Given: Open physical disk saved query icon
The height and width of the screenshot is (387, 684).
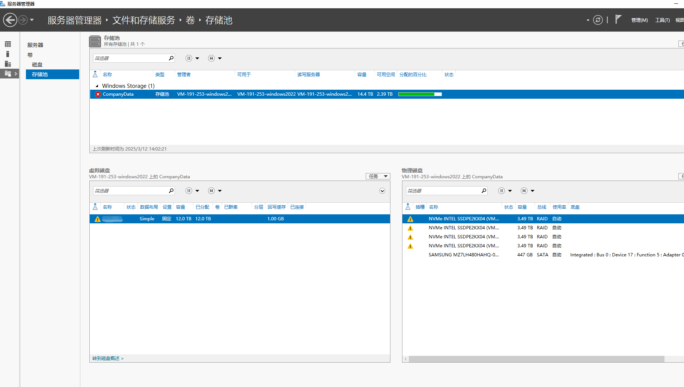Looking at the screenshot, I should point(524,191).
